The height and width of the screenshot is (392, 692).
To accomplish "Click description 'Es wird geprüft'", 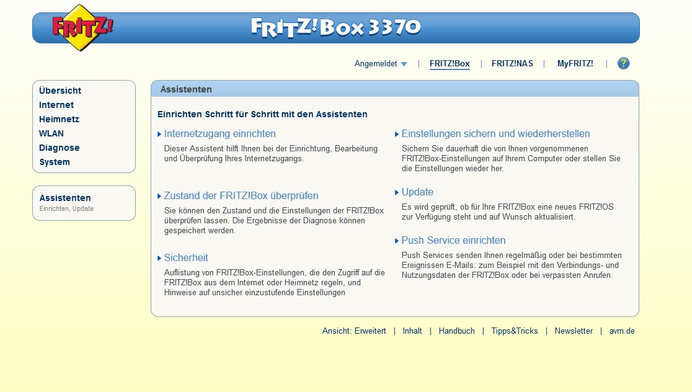I will (507, 212).
